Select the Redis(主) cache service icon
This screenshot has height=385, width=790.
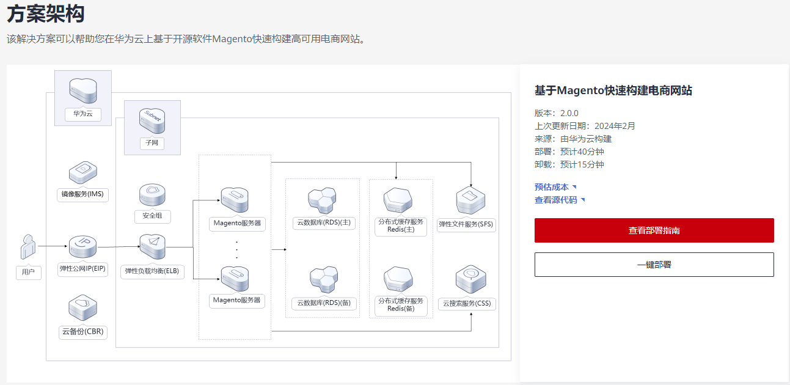pyautogui.click(x=398, y=200)
